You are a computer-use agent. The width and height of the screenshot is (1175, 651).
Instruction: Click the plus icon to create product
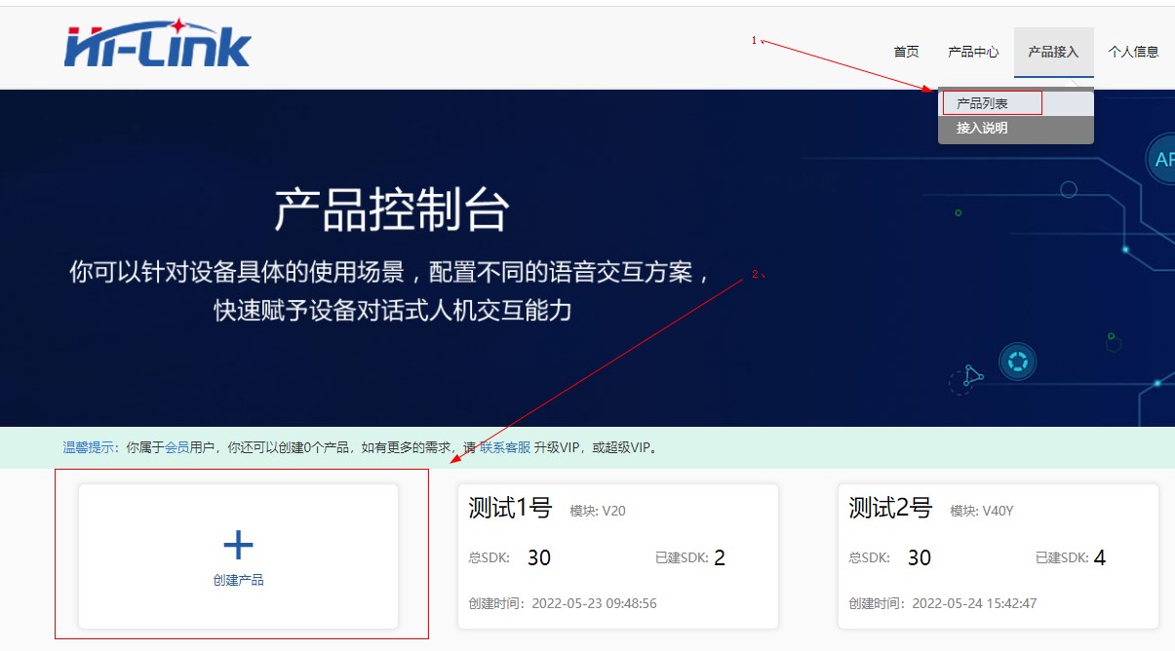[x=238, y=544]
